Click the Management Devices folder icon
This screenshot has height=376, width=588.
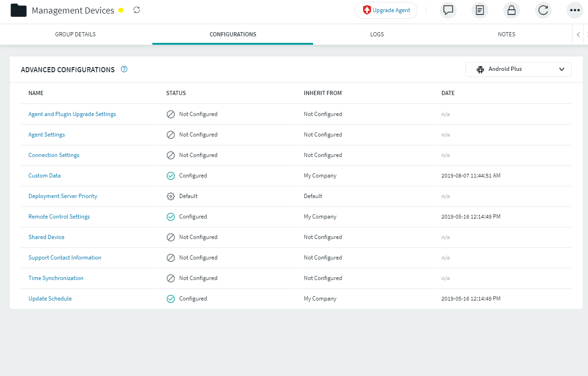[x=19, y=10]
